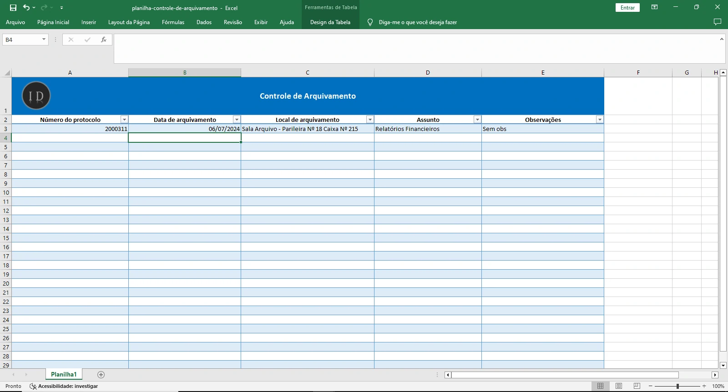The image size is (728, 392).
Task: Select the Sala Arquivo - Parileira cell
Action: click(308, 129)
